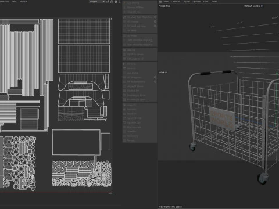Open the Textures menu in the UV view
This screenshot has width=279, height=209.
pyautogui.click(x=23, y=2)
